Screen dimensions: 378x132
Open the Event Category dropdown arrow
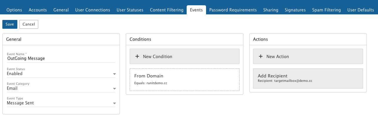pos(114,89)
